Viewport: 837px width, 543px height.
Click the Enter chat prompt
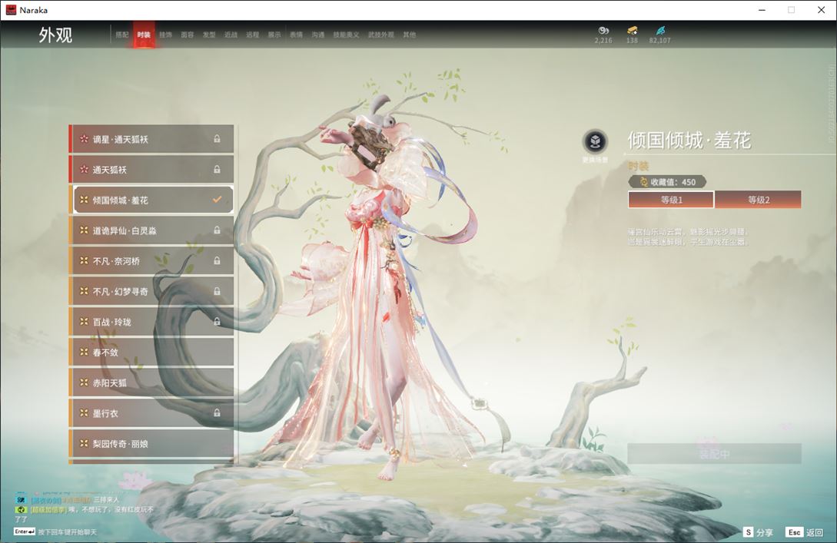pos(55,531)
